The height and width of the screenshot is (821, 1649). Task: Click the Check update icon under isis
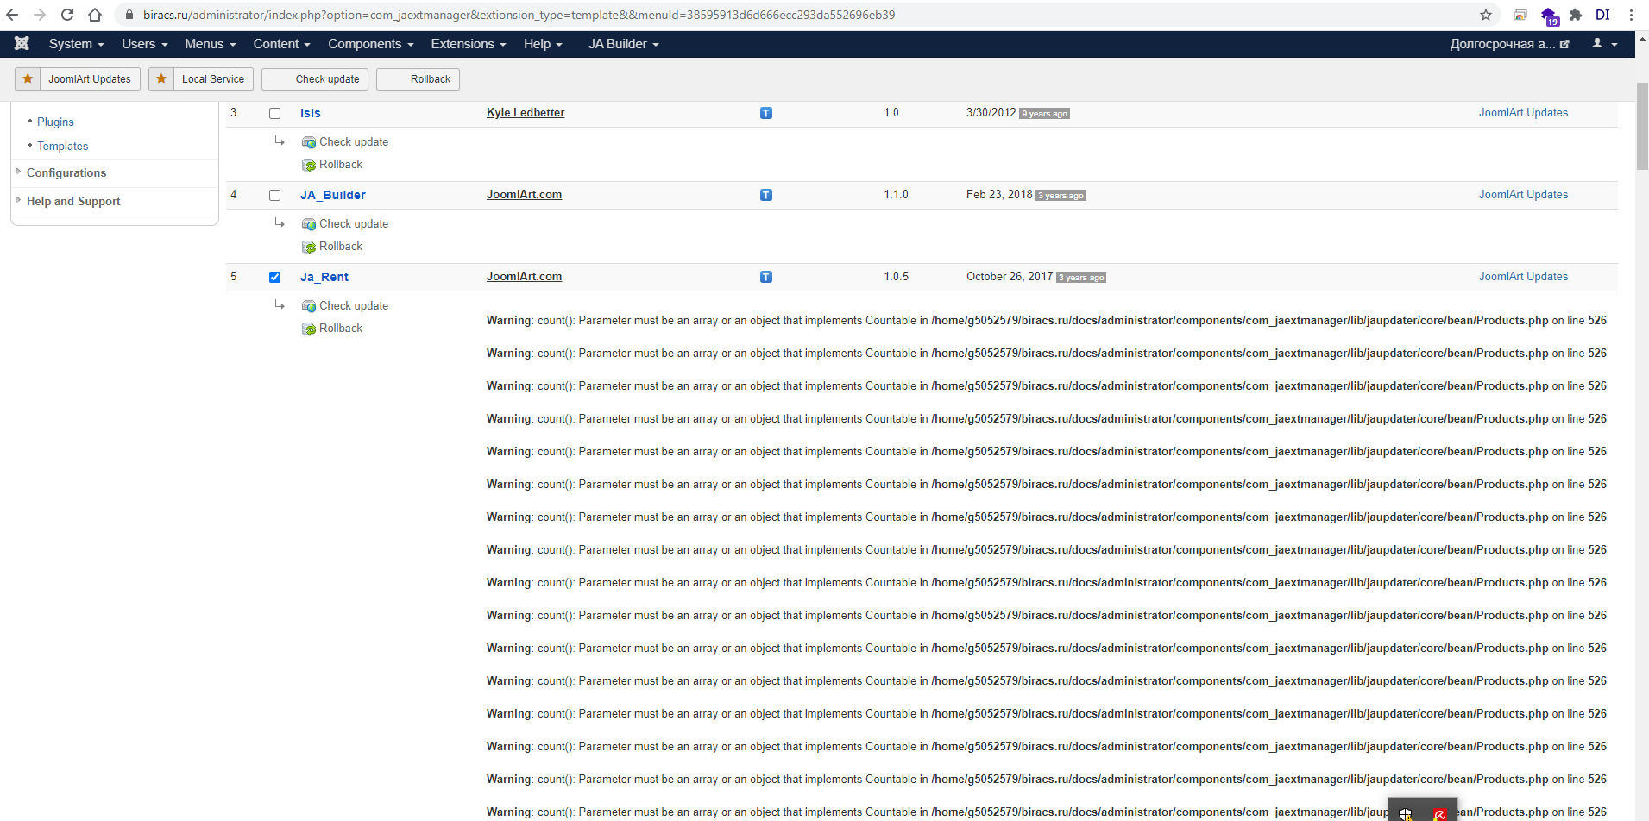click(309, 142)
